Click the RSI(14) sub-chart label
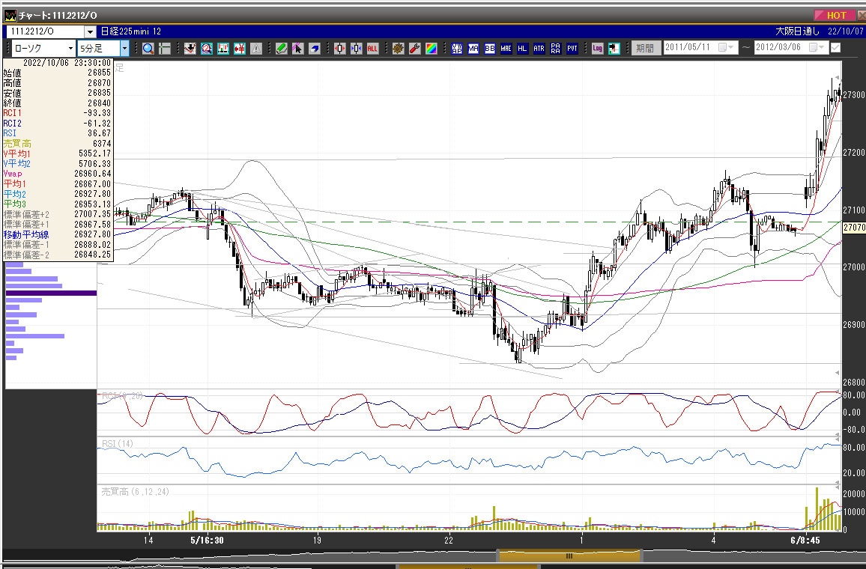This screenshot has width=866, height=569. [x=118, y=444]
